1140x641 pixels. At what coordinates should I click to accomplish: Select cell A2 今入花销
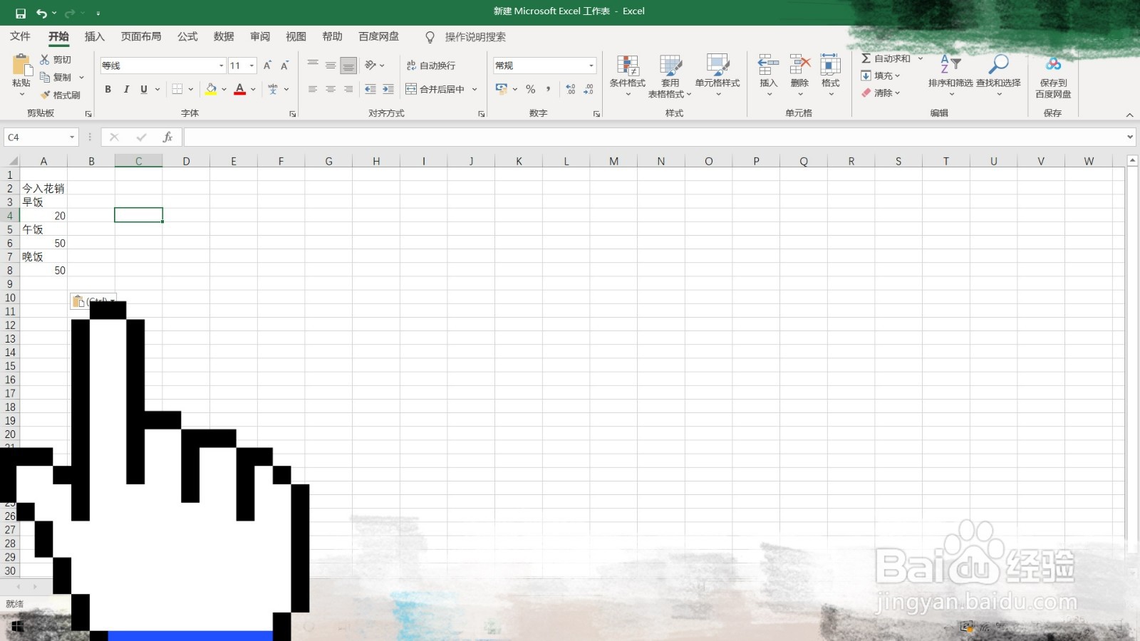(43, 188)
